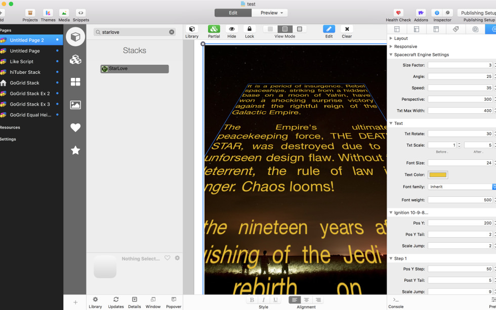Select the third View Mode option

(299, 29)
